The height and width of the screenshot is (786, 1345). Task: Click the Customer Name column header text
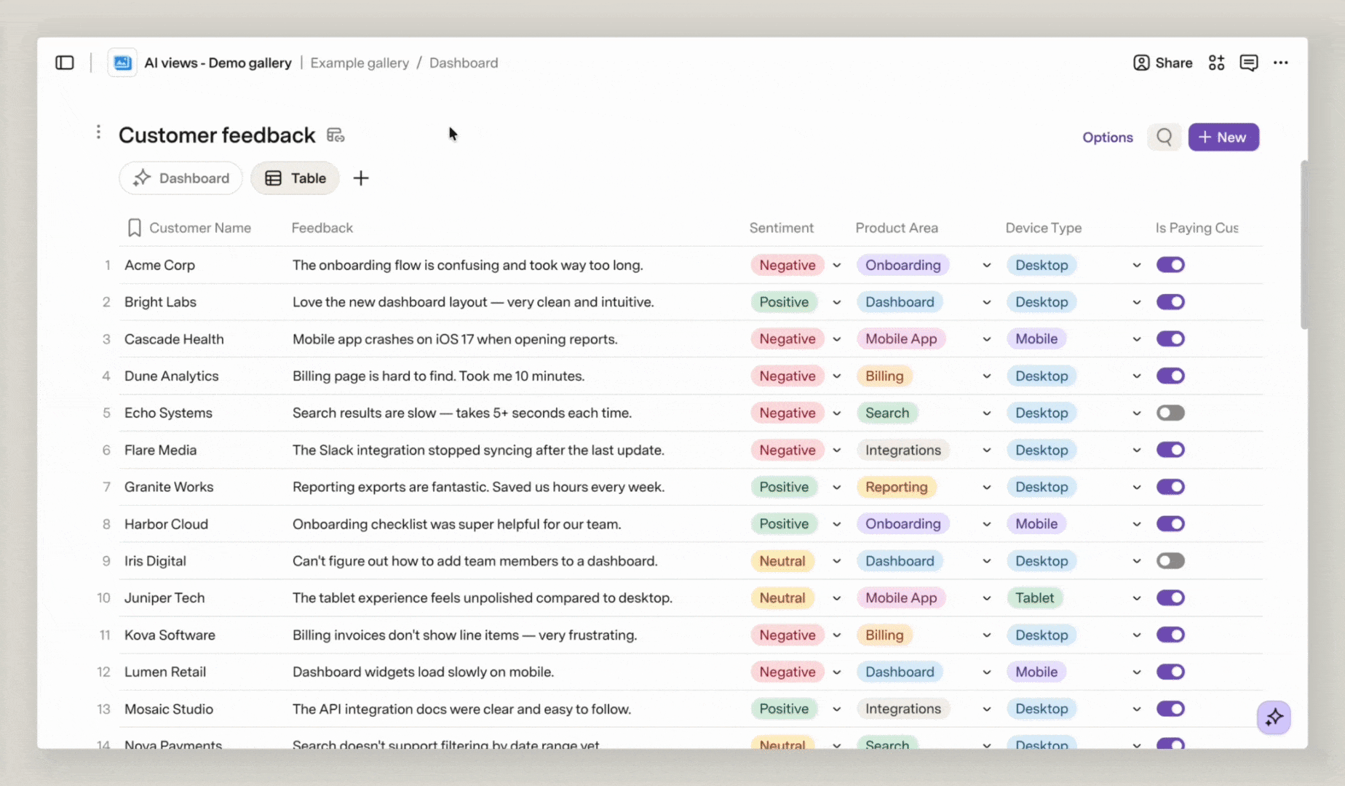click(200, 228)
